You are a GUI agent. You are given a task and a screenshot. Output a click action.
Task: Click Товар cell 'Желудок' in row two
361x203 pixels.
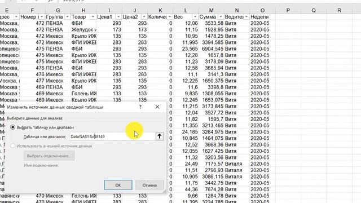pyautogui.click(x=83, y=30)
